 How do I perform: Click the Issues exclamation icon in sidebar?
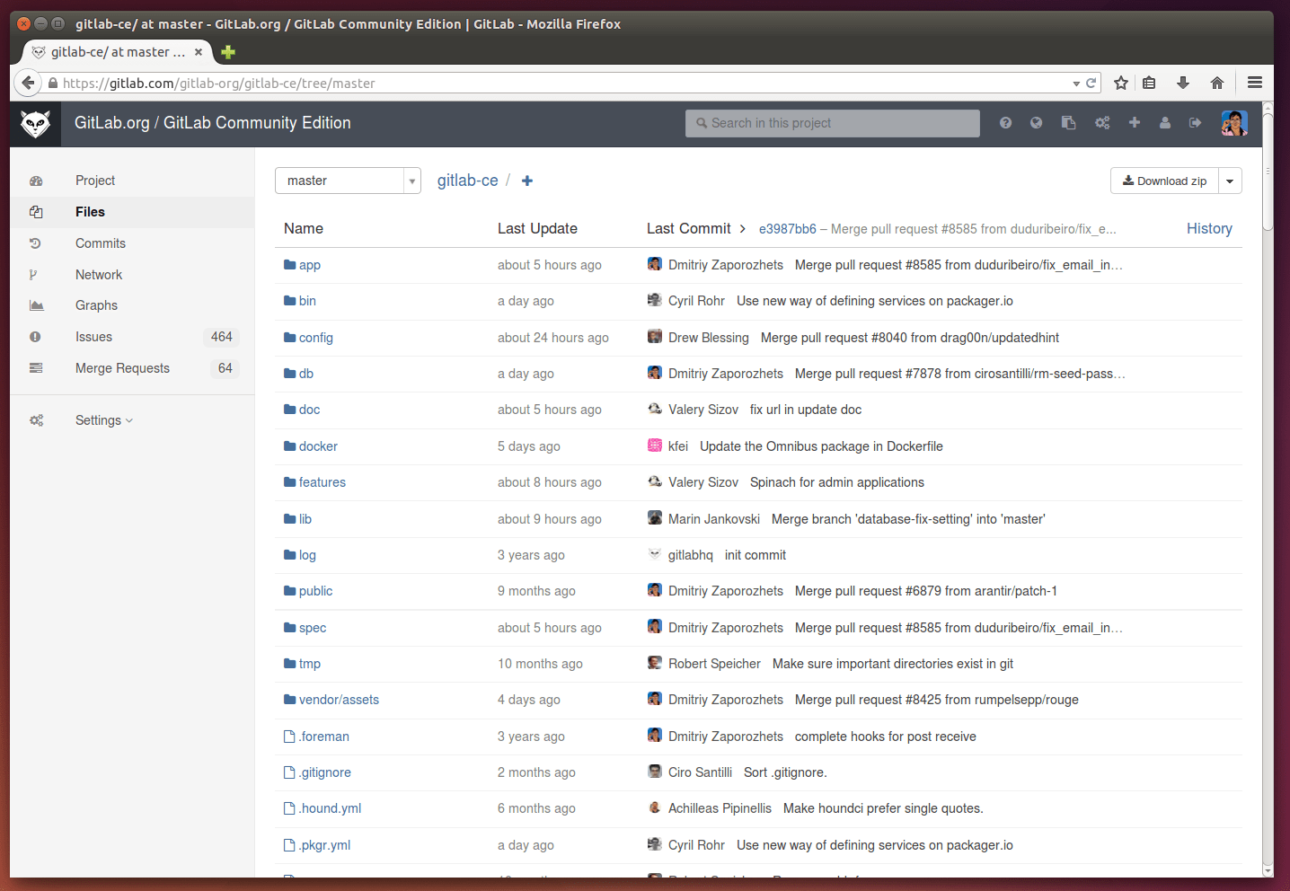[36, 337]
